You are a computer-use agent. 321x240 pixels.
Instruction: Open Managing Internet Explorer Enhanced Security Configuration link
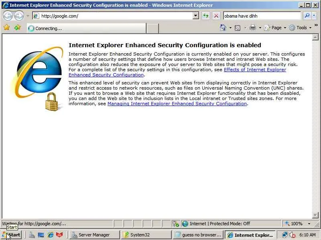pyautogui.click(x=177, y=104)
